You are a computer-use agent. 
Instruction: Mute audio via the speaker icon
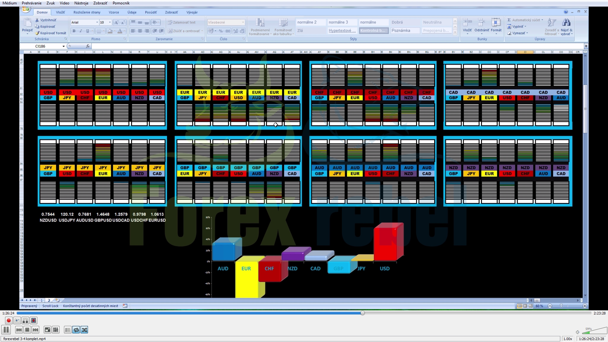pyautogui.click(x=577, y=332)
